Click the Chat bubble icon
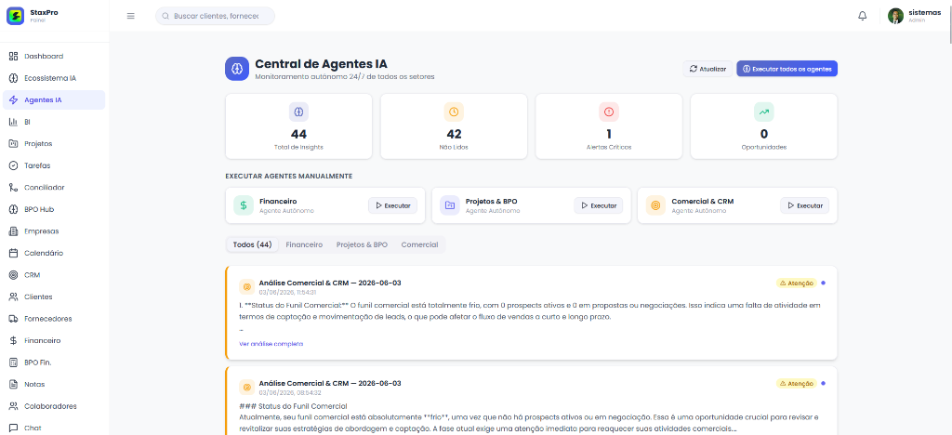Screen dimensions: 952x435 (13, 428)
